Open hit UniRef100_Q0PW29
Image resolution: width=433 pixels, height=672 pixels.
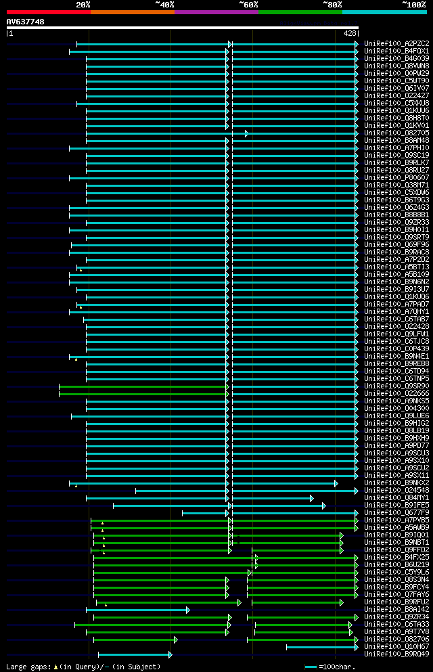coord(396,74)
